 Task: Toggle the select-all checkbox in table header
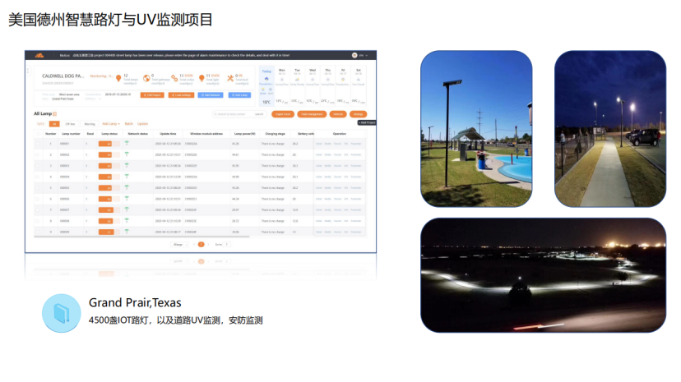38,134
